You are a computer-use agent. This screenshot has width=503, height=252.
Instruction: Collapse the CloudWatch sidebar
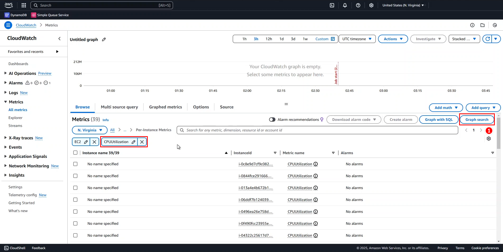coord(59,39)
